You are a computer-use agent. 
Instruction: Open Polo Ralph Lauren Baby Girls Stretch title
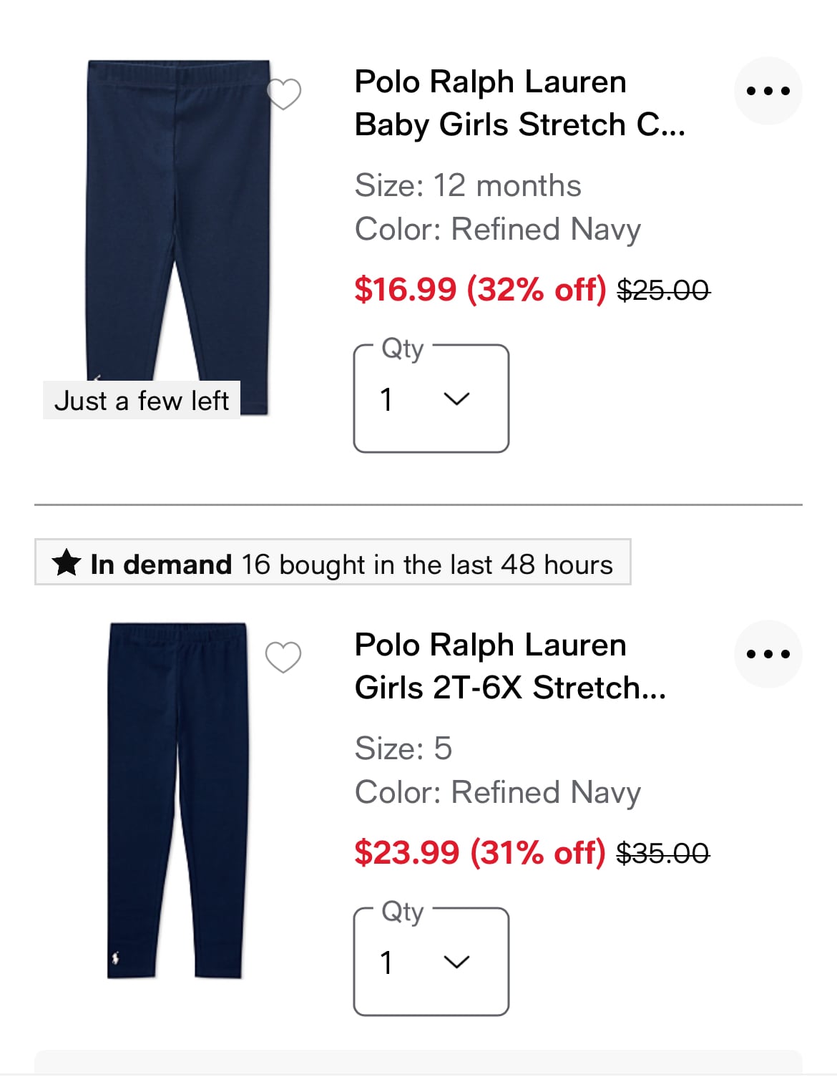point(519,103)
